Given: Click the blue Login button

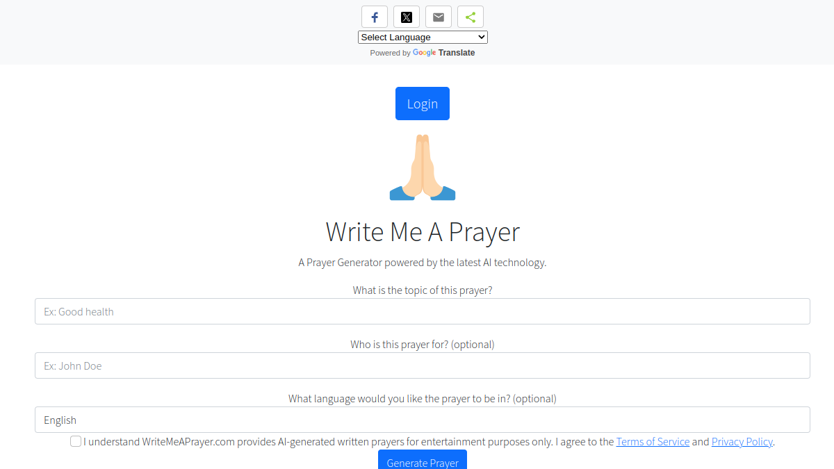Looking at the screenshot, I should click(423, 104).
